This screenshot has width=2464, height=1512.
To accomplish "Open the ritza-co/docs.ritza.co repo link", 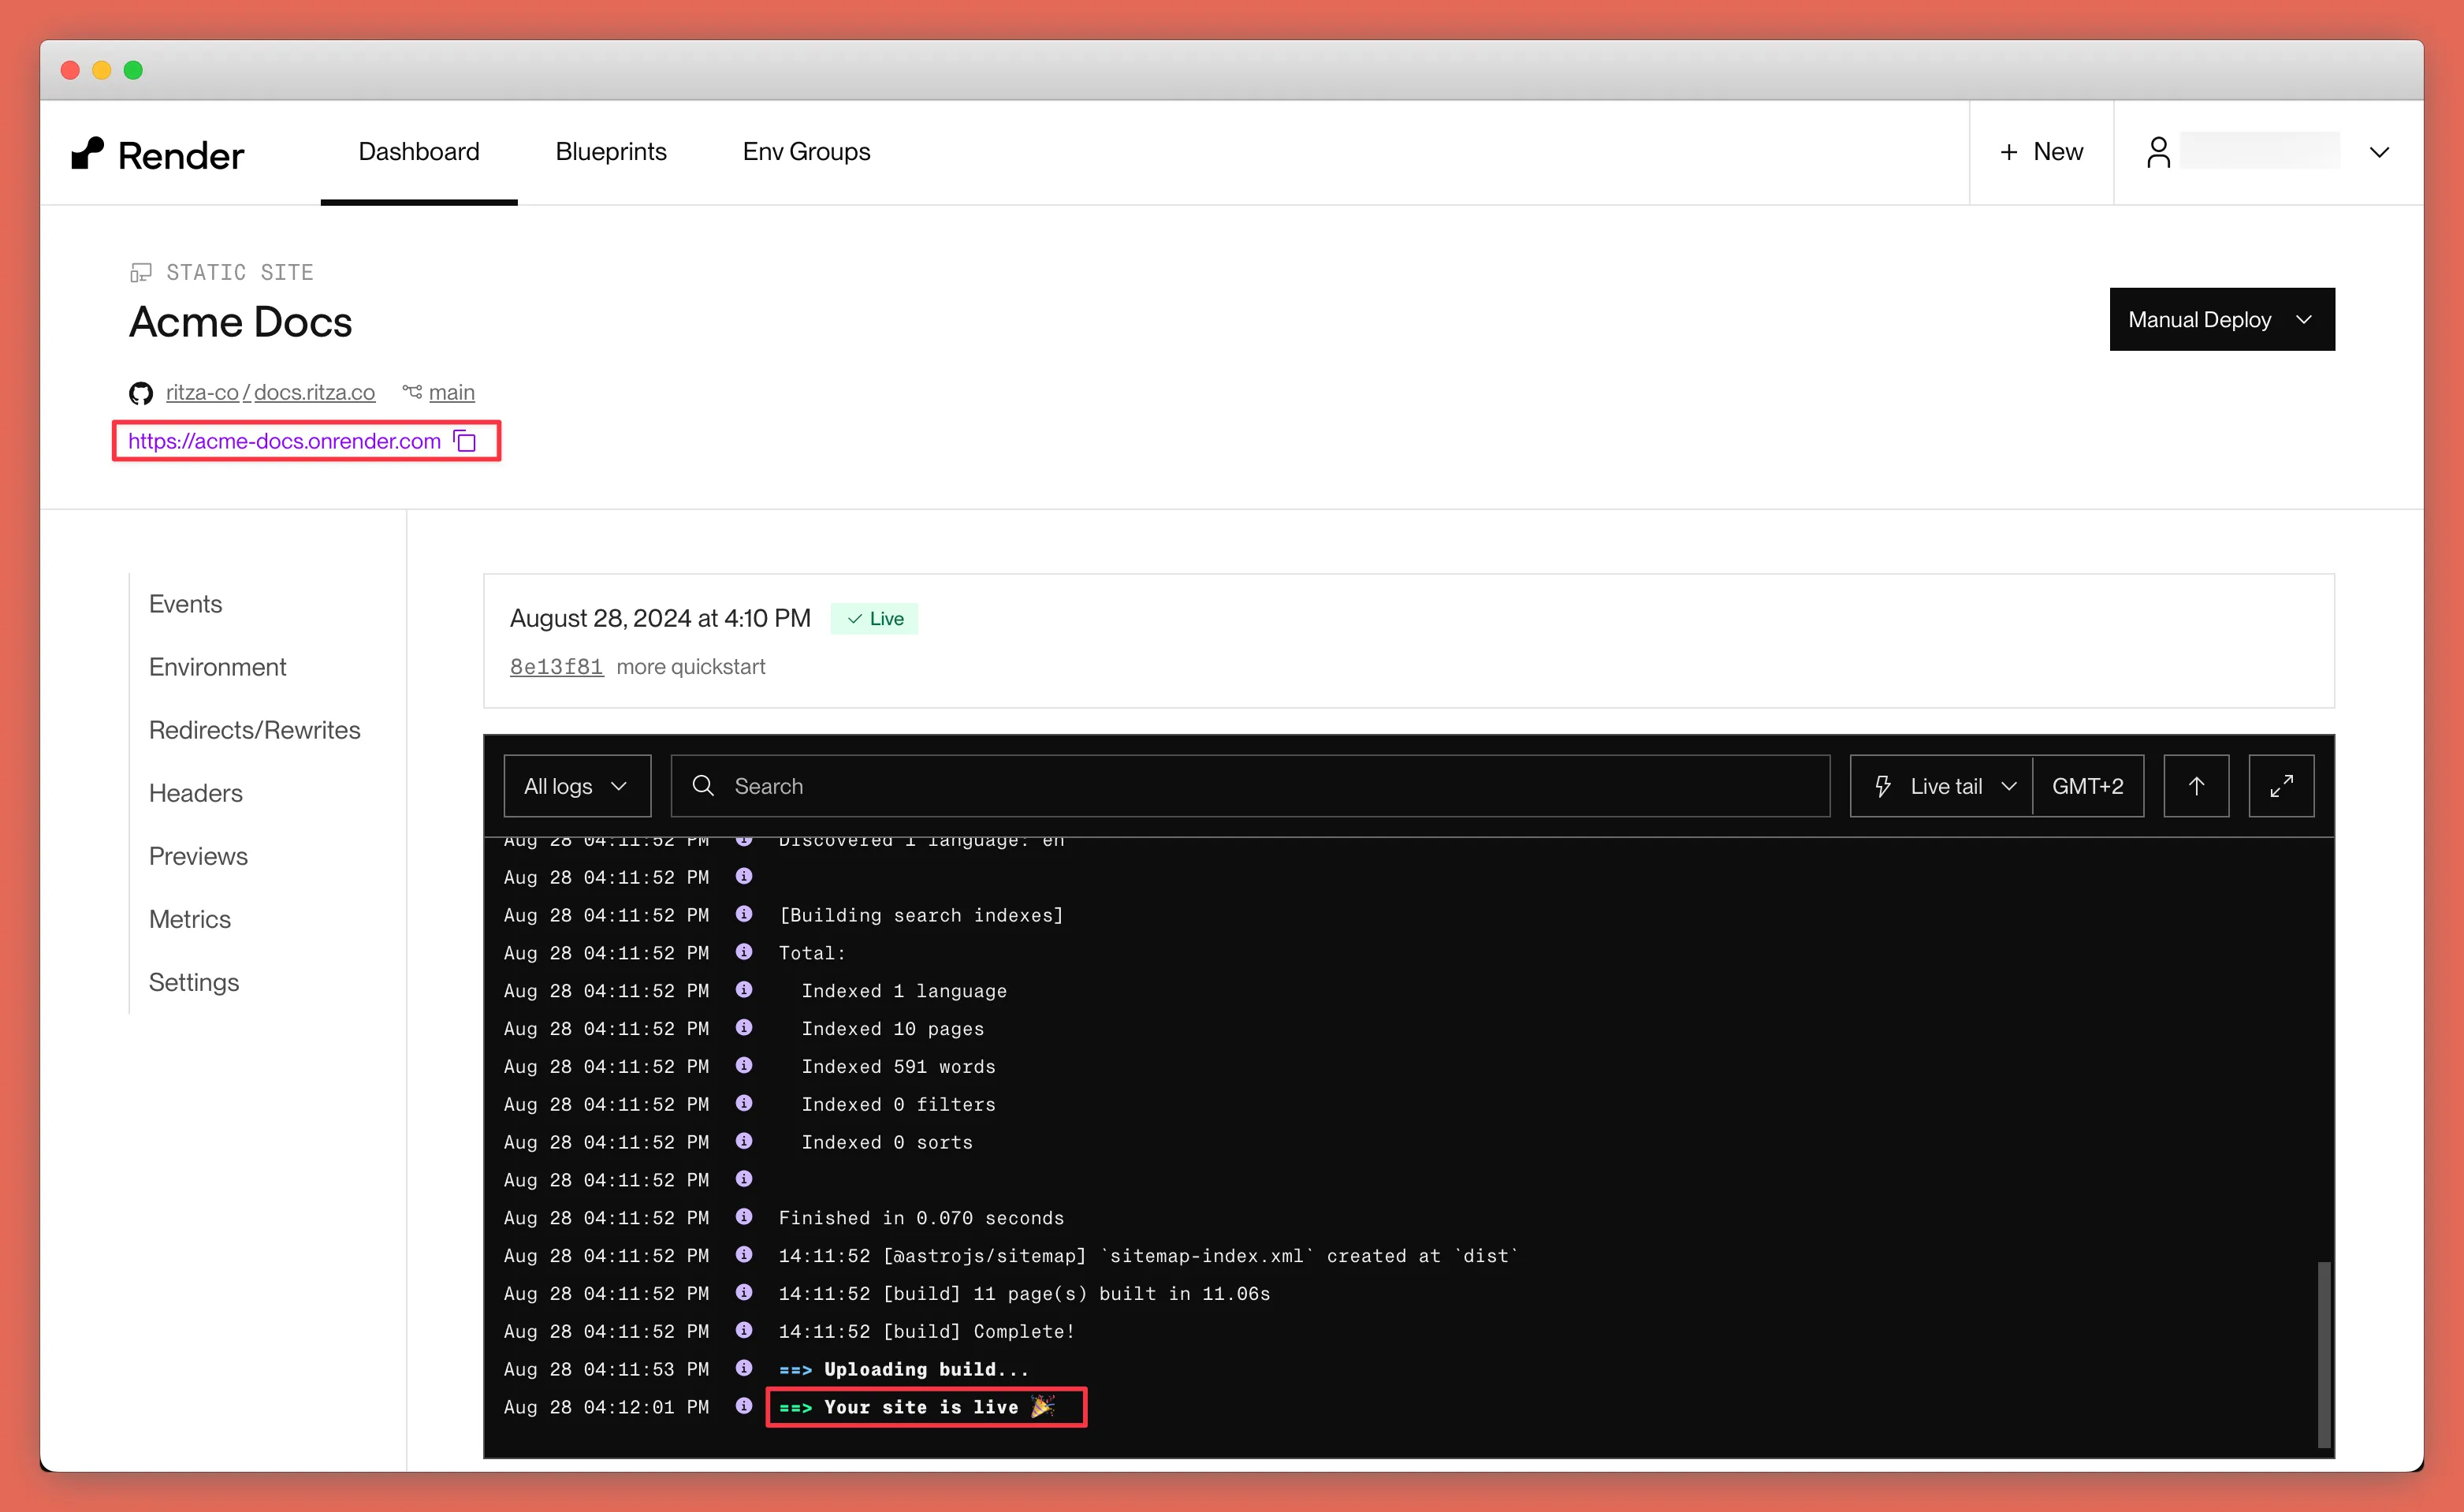I will point(270,392).
